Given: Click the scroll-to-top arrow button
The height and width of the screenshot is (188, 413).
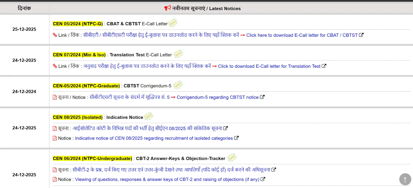Looking at the screenshot, I should (405, 179).
